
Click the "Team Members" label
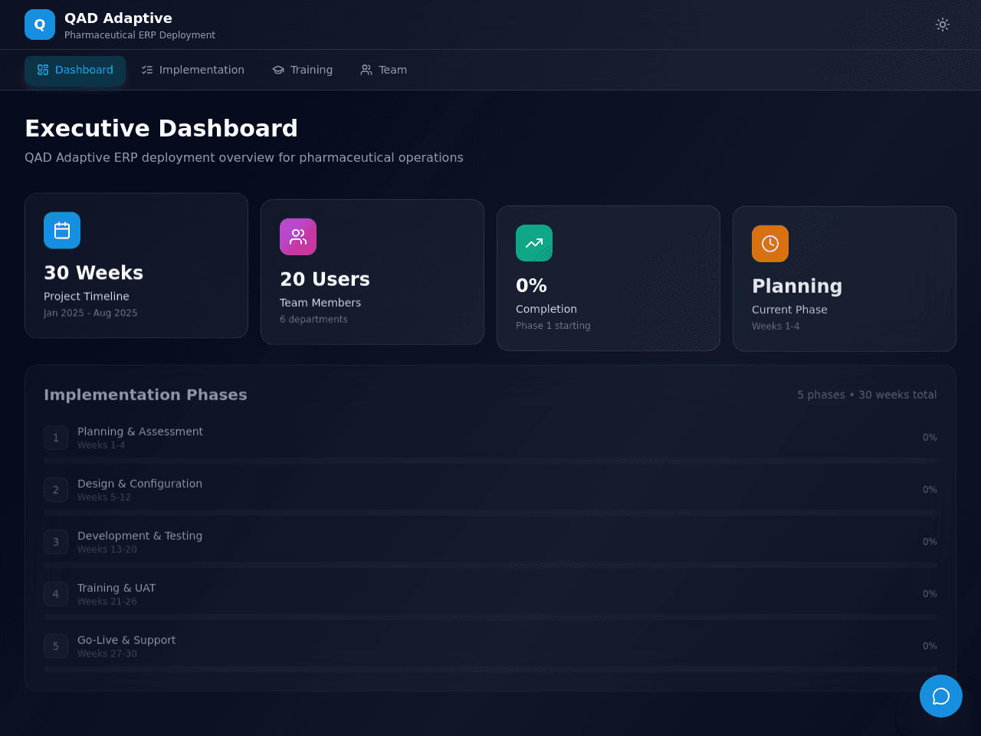pos(320,303)
